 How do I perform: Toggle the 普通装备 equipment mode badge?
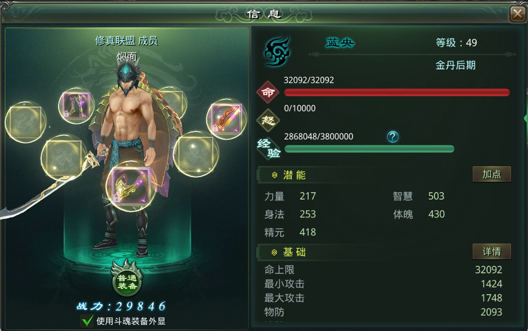tap(127, 280)
